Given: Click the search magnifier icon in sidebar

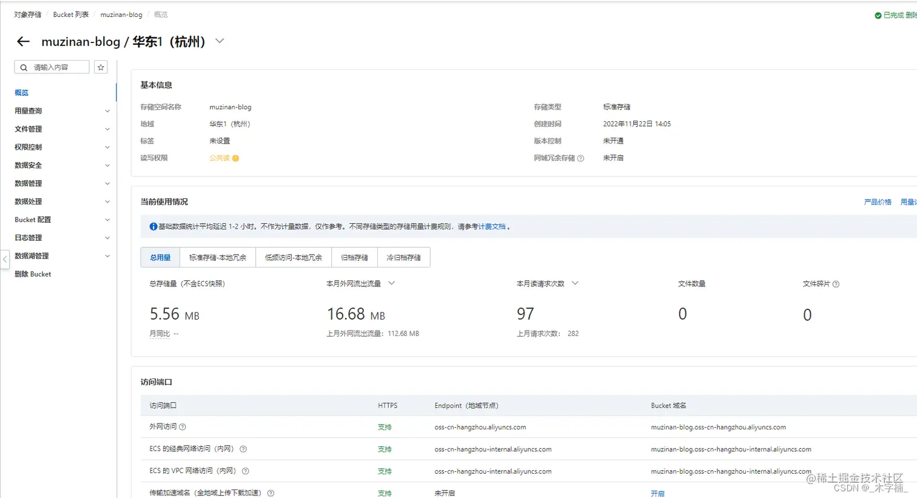Looking at the screenshot, I should click(x=24, y=67).
